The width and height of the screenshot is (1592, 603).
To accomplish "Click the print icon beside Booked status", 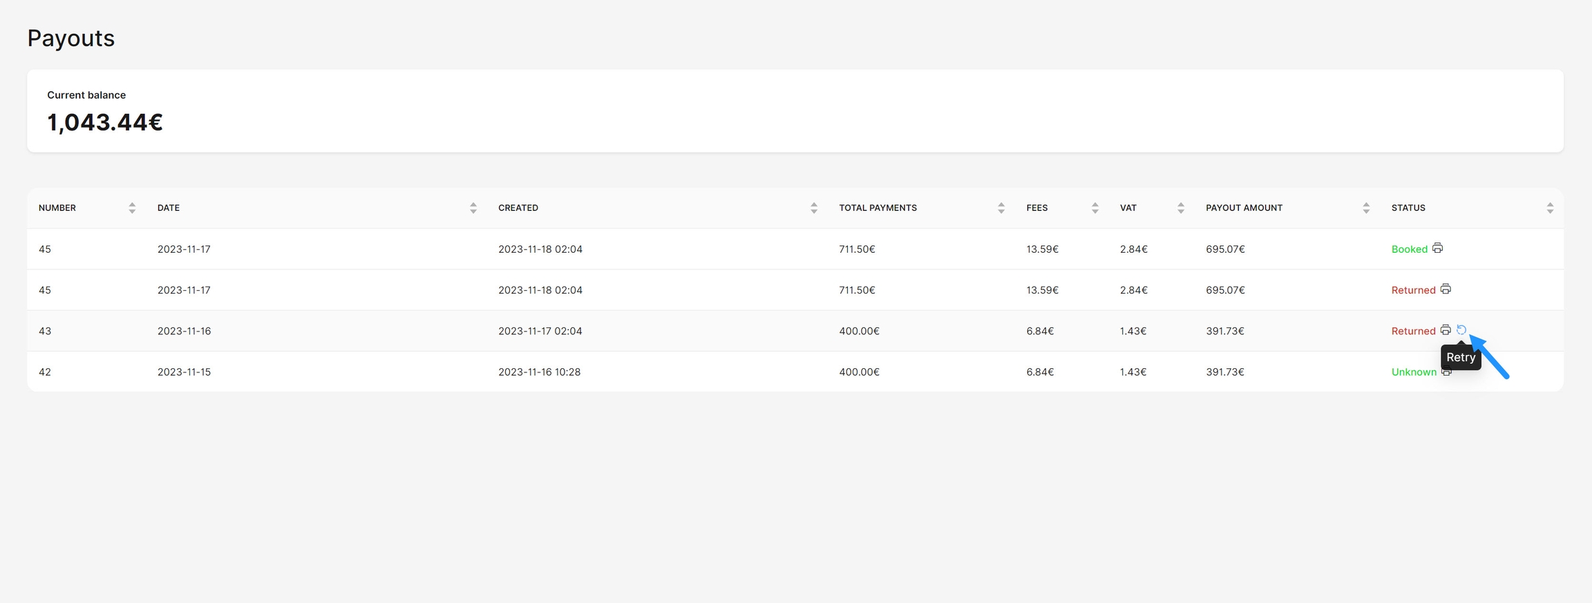I will (1437, 248).
